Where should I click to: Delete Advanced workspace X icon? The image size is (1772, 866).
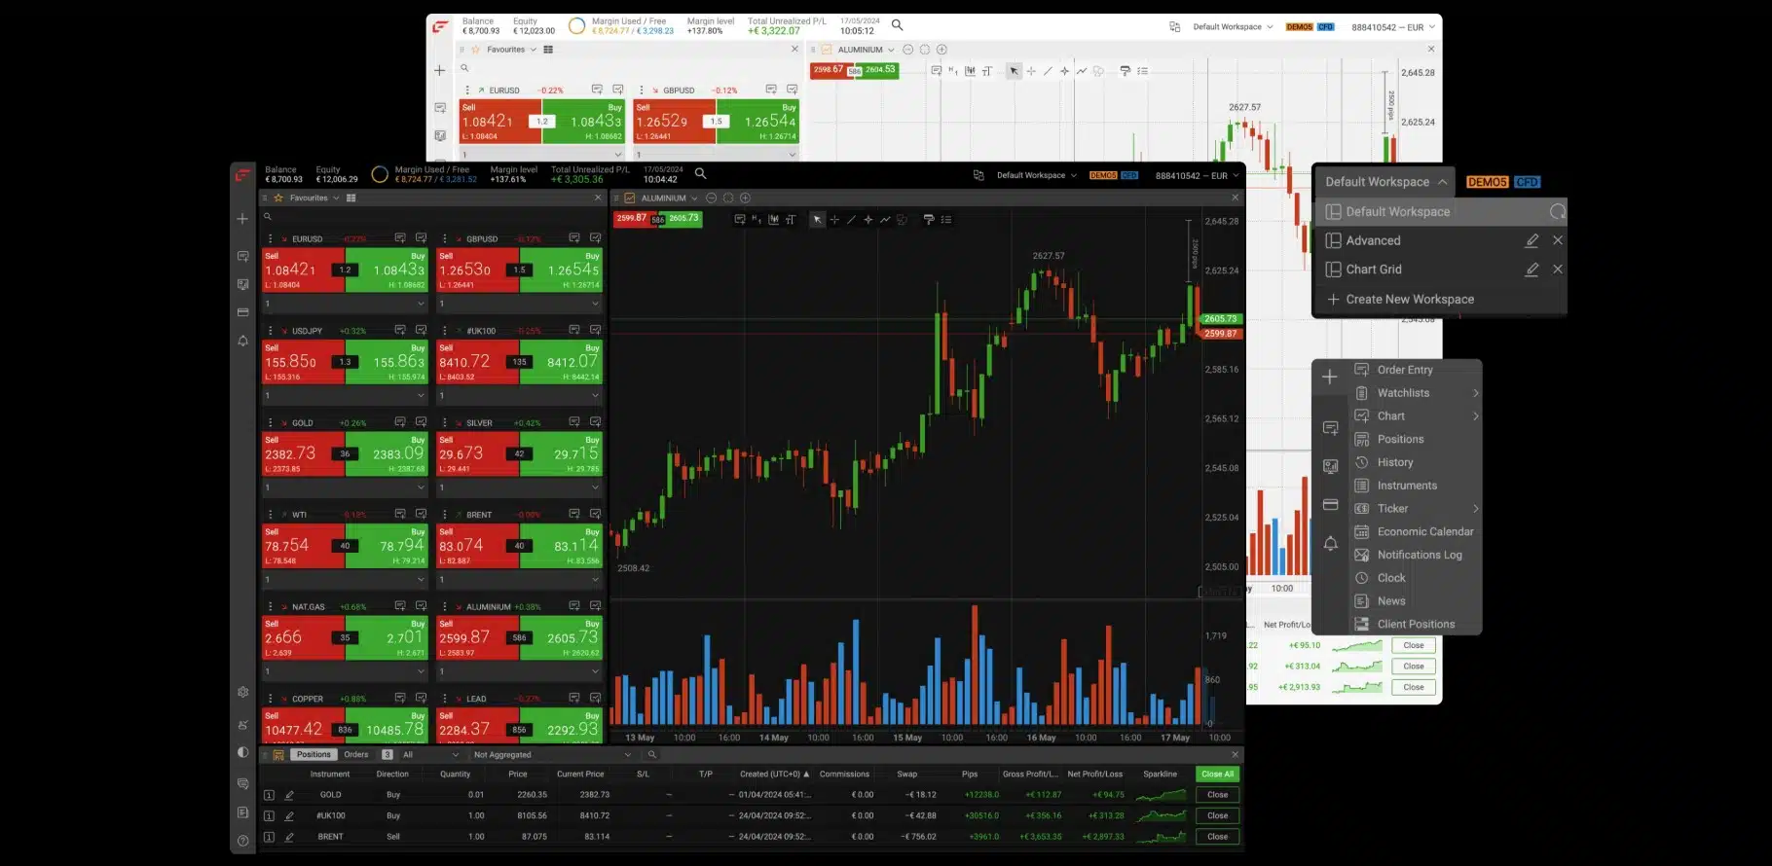(x=1558, y=240)
